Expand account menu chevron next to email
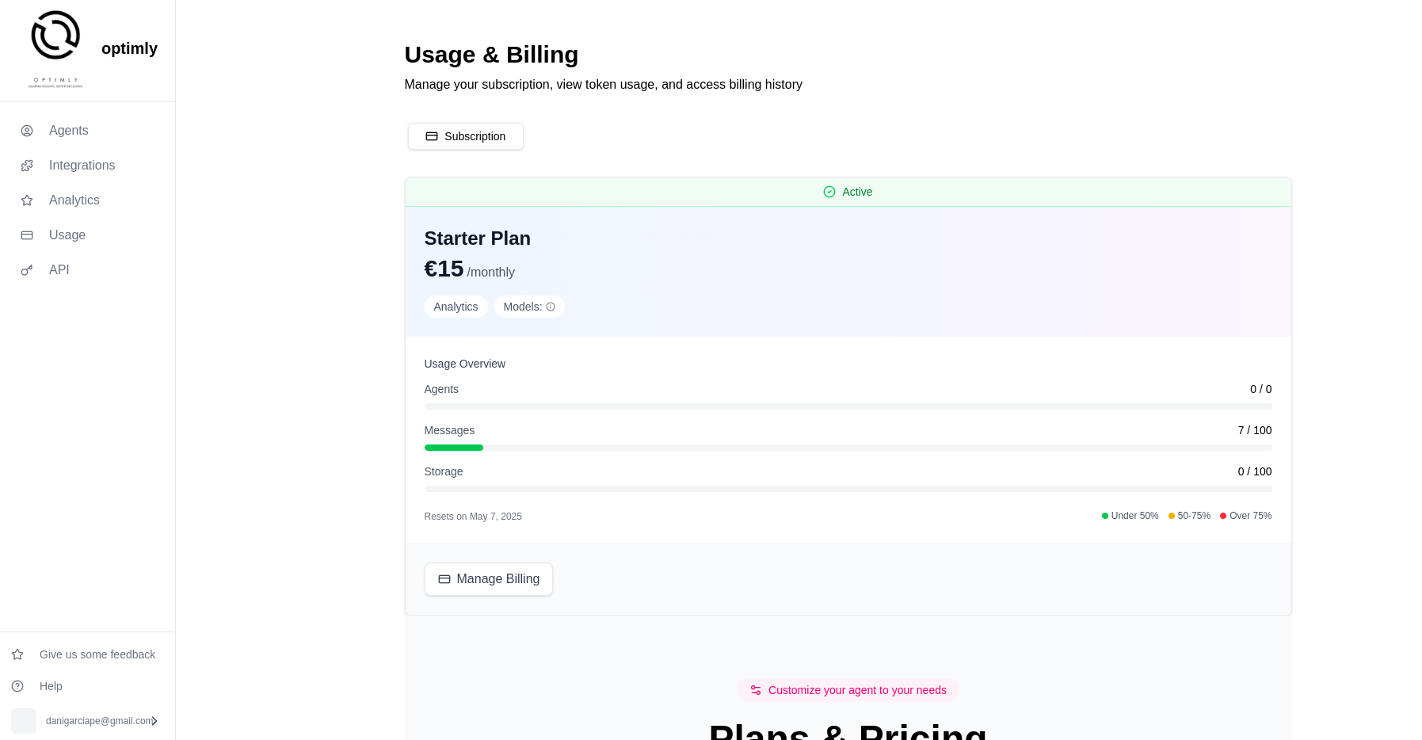The image size is (1422, 740). point(154,721)
